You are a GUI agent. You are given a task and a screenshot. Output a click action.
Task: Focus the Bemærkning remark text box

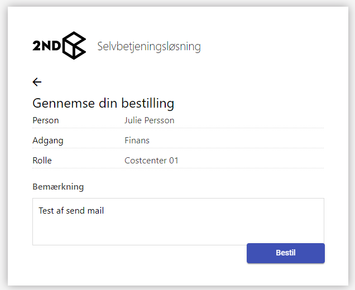pyautogui.click(x=178, y=229)
